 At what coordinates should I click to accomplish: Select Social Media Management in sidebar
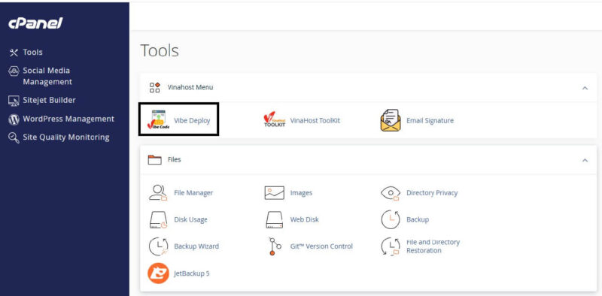coord(47,77)
